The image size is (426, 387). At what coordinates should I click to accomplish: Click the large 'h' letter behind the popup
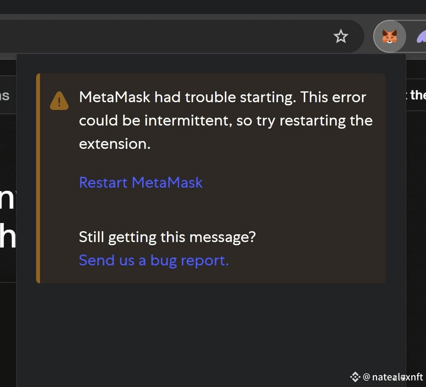click(x=8, y=235)
